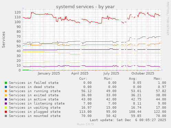Click the chart title 'systemd services - by year'

(x=85, y=7)
